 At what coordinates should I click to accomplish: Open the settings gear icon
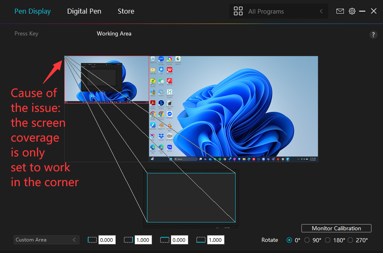tap(352, 11)
